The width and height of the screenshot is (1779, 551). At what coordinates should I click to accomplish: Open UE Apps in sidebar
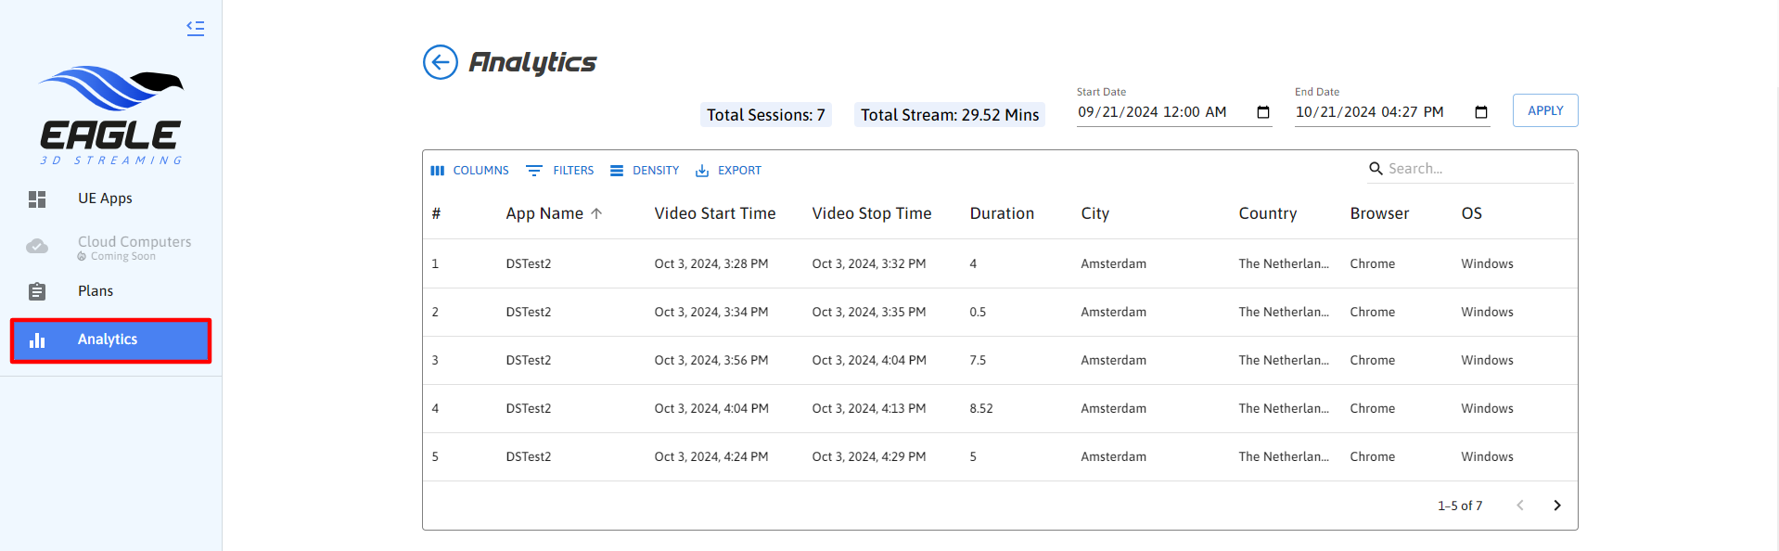105,199
